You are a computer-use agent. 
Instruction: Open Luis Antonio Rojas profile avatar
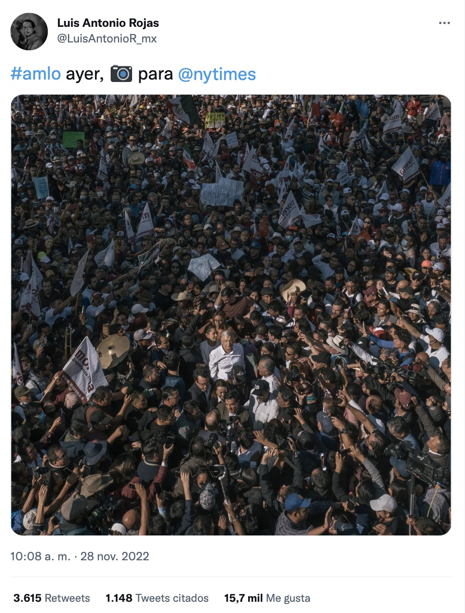tap(29, 31)
